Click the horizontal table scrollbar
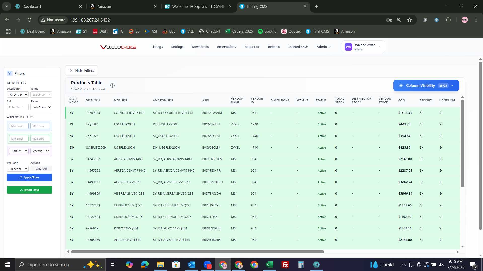The width and height of the screenshot is (483, 271). coord(197,252)
